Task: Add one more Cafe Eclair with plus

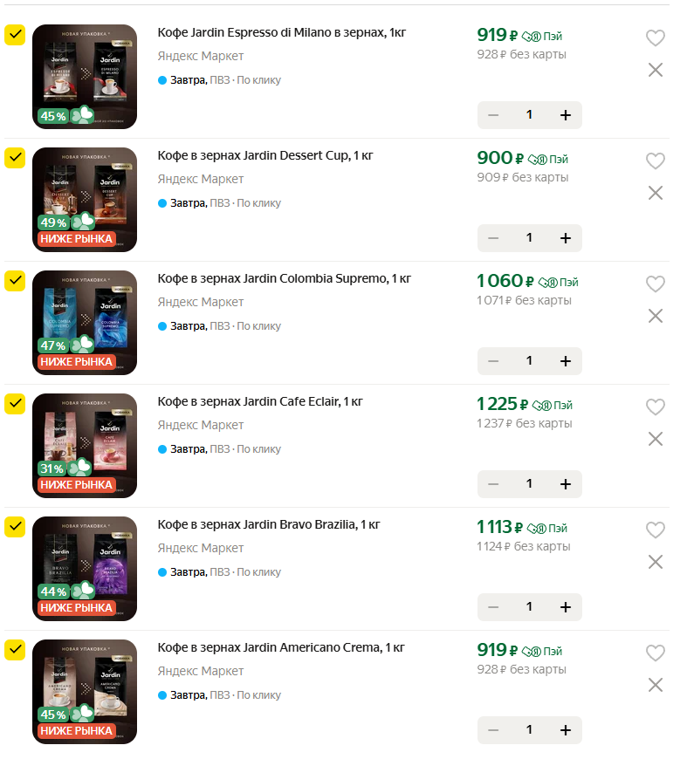Action: (x=565, y=484)
